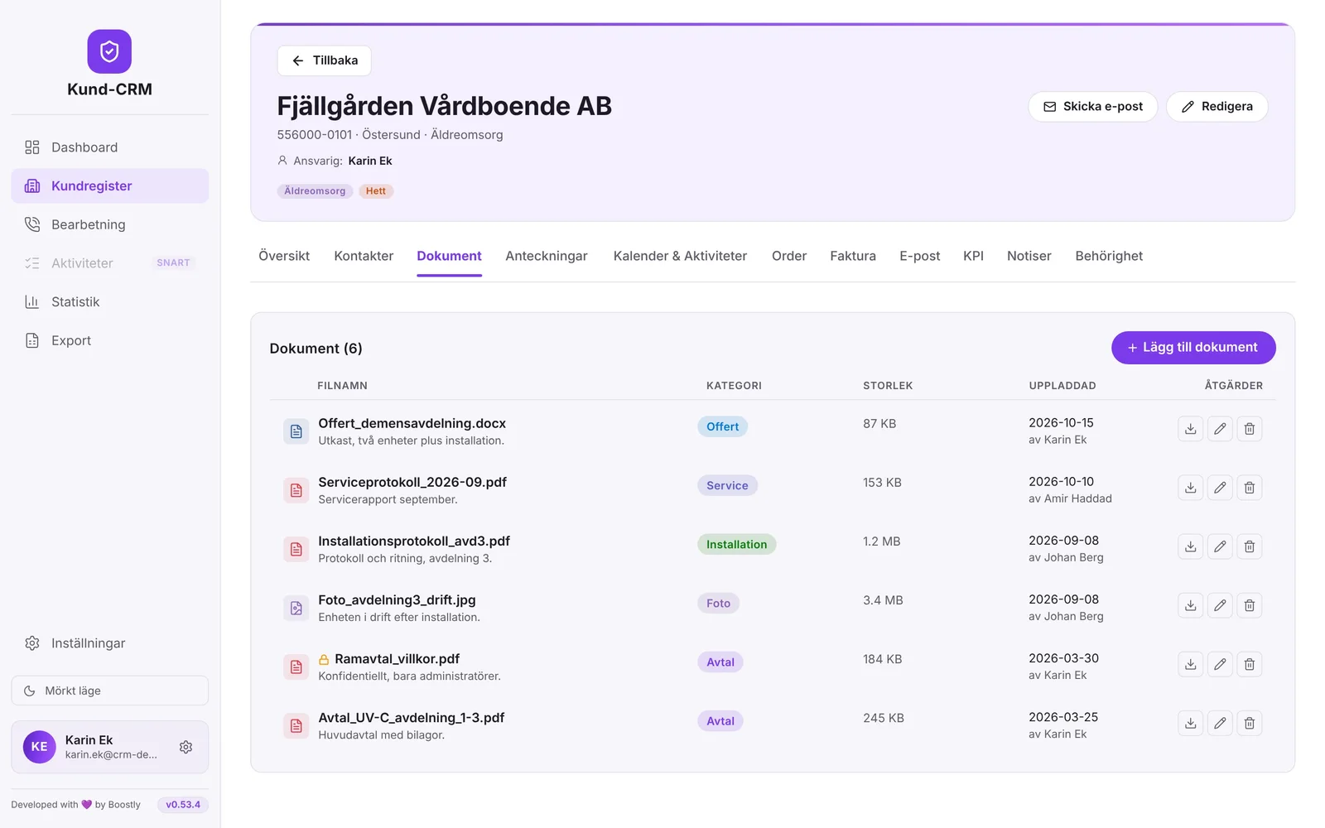Edit Serviceprotokoll_2026-09.pdf entry
This screenshot has height=828, width=1325.
(x=1220, y=488)
